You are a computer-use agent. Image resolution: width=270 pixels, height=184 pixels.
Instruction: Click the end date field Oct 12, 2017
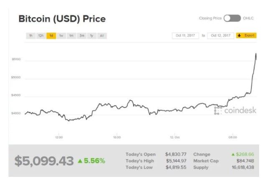coord(220,36)
